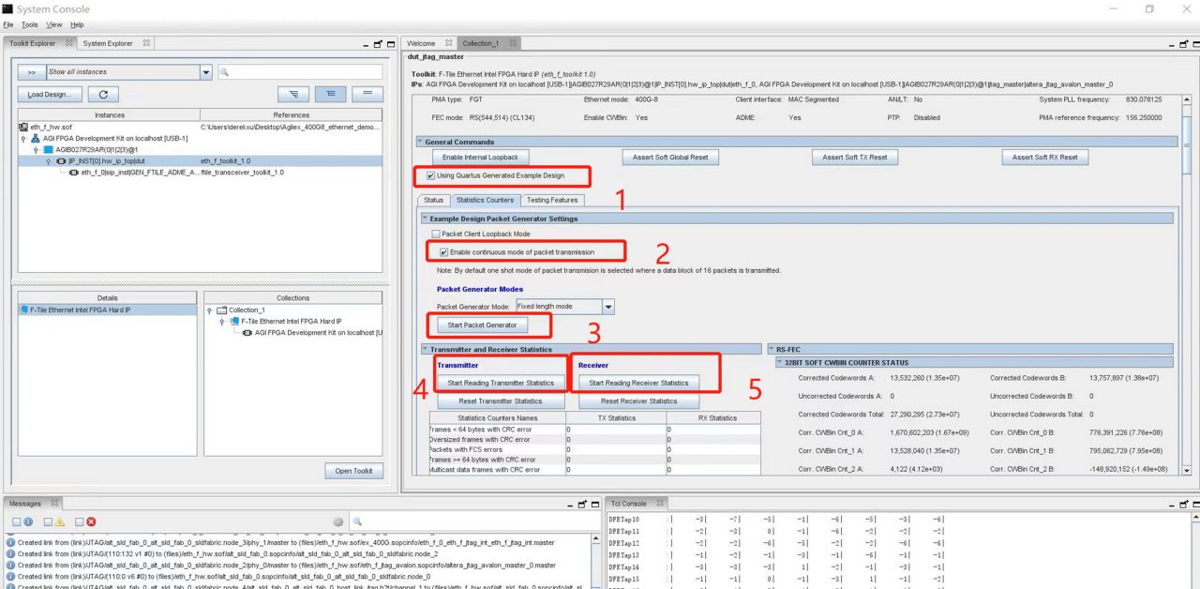This screenshot has width=1200, height=589.
Task: Check Packet Client Loopback Mode
Action: tap(435, 234)
